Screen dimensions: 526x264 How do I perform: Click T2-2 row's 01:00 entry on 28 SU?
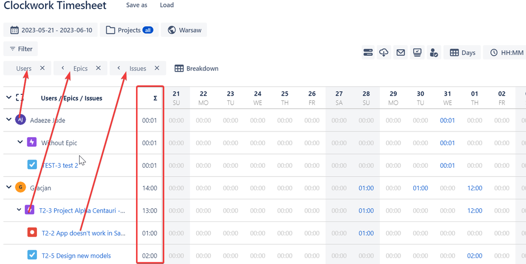click(366, 233)
